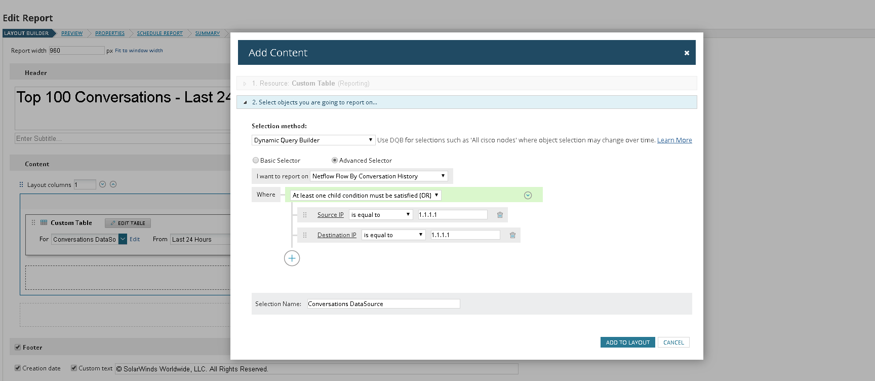Click the Destination IP value field
The width and height of the screenshot is (875, 381).
pos(465,235)
